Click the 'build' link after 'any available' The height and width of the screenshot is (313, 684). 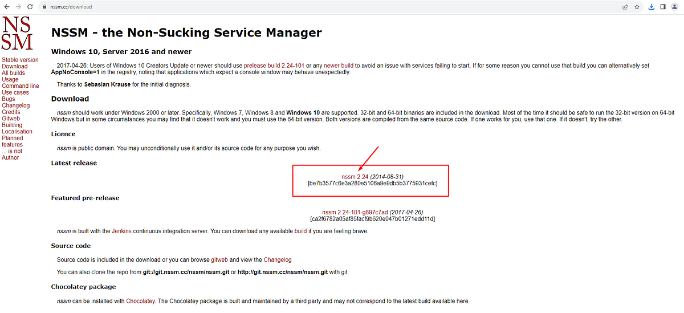(x=300, y=231)
